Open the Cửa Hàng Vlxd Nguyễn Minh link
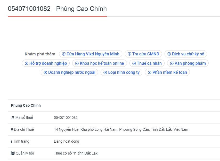 [93, 54]
